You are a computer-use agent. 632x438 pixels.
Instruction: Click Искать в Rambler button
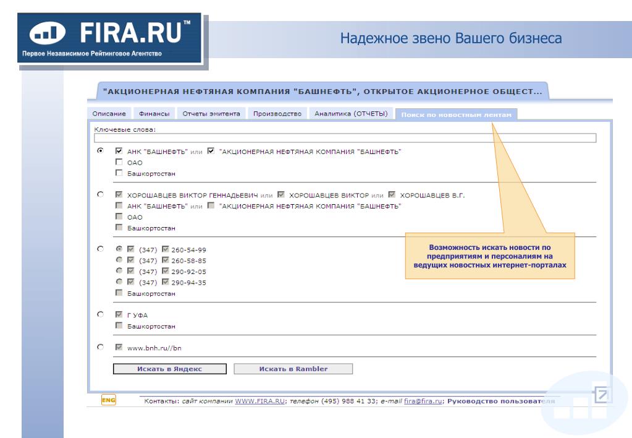click(293, 369)
